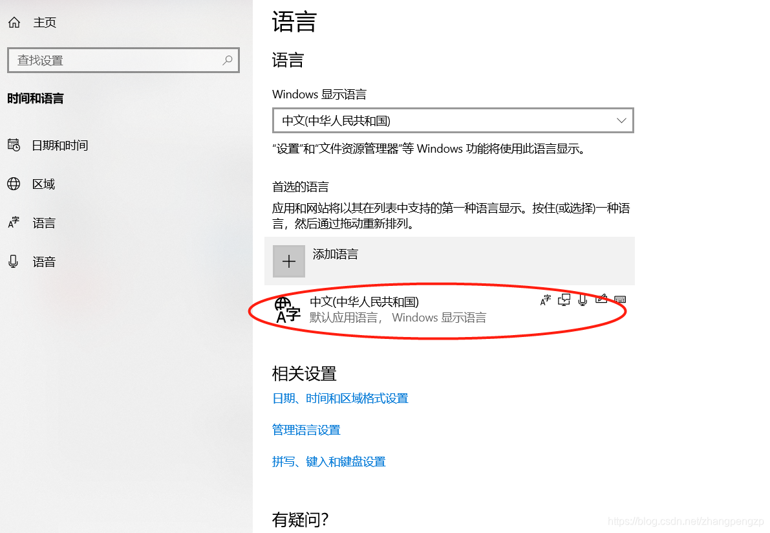Open the 主页 home page

click(44, 22)
